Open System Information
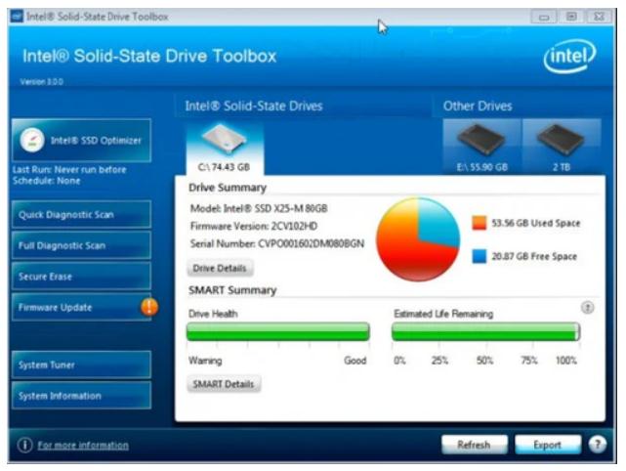 pyautogui.click(x=81, y=396)
